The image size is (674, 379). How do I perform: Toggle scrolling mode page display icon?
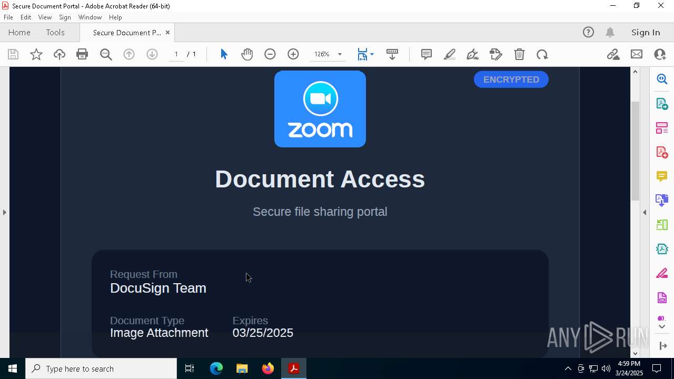(392, 54)
